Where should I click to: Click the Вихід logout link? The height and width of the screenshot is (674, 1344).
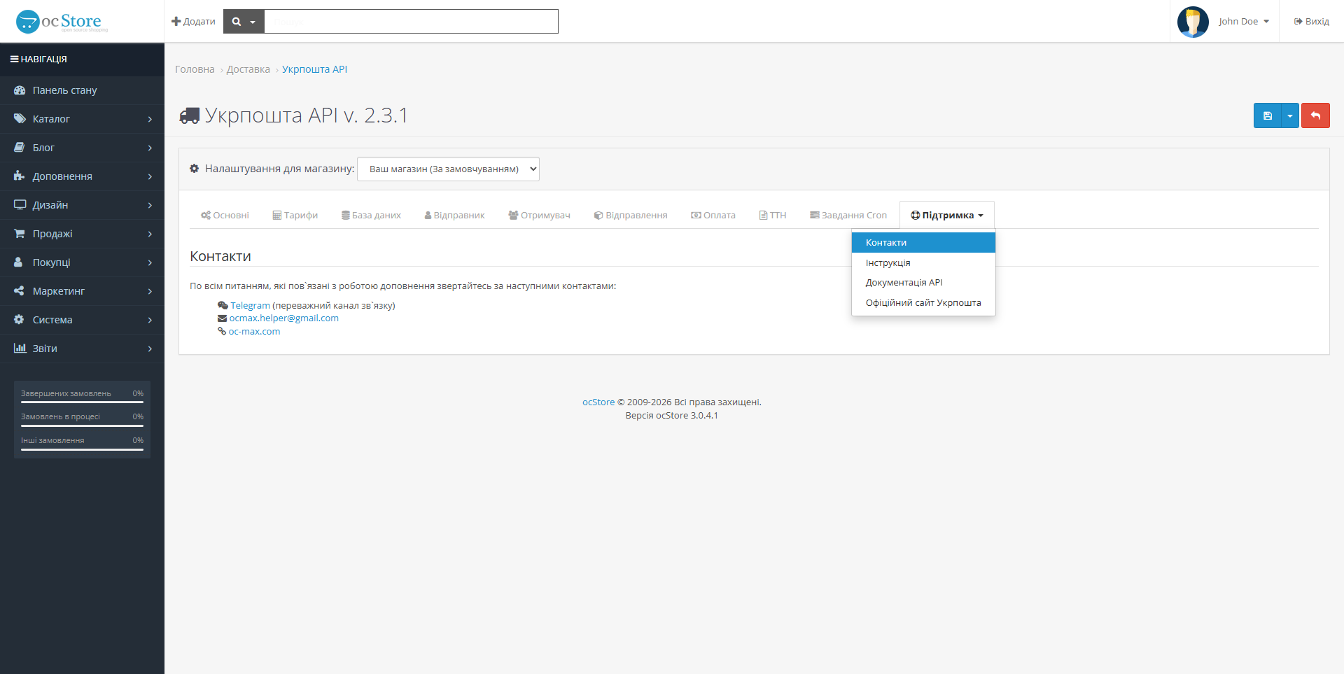coord(1311,22)
